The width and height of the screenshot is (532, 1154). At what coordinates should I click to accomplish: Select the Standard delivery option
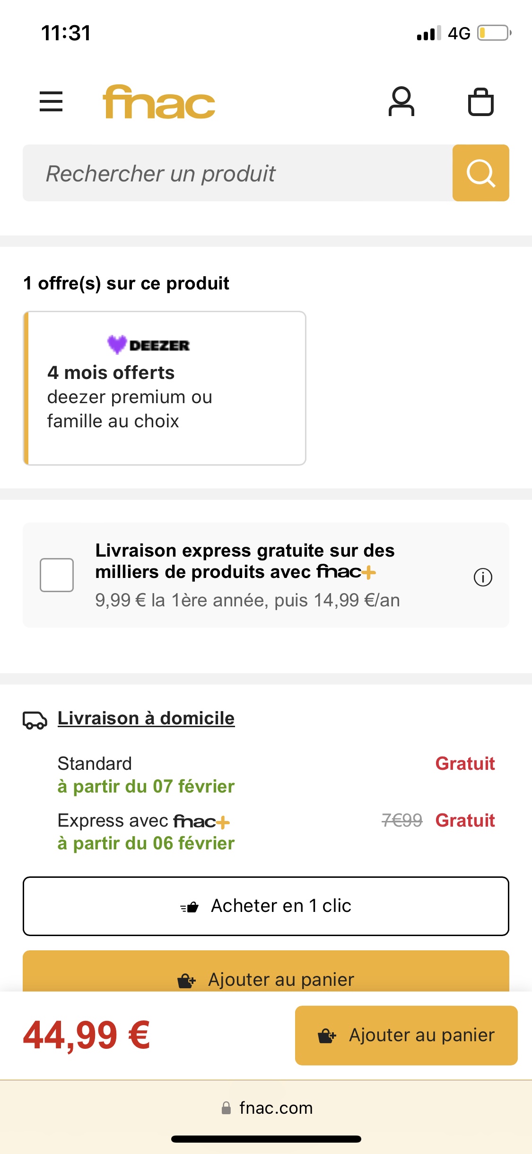click(x=276, y=775)
